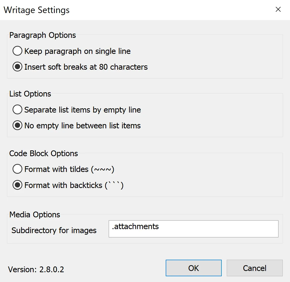Close the Writage Settings dialog
This screenshot has height=282, width=290.
pyautogui.click(x=278, y=9)
